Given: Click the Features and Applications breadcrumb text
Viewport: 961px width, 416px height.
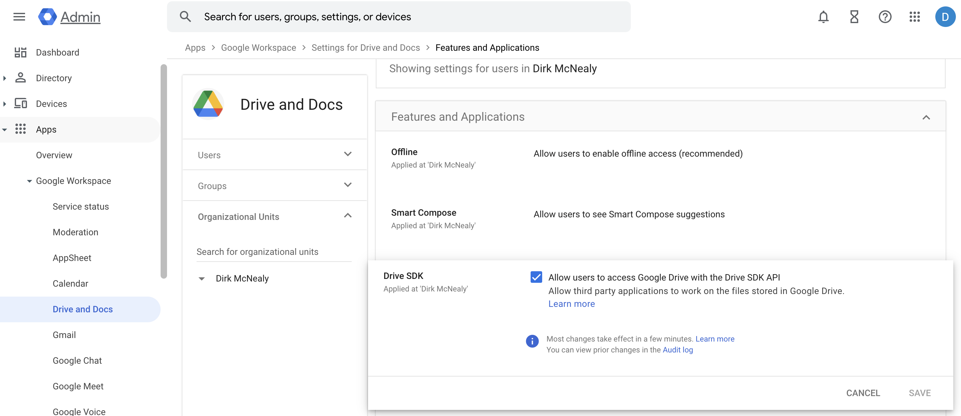Looking at the screenshot, I should click(x=487, y=48).
